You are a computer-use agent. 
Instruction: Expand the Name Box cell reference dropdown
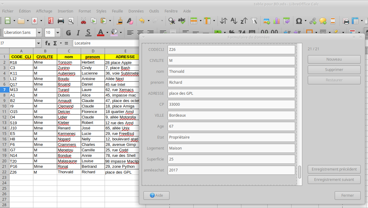39,43
